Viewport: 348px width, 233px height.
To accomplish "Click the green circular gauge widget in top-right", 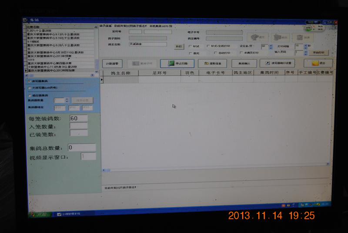I will (x=308, y=28).
